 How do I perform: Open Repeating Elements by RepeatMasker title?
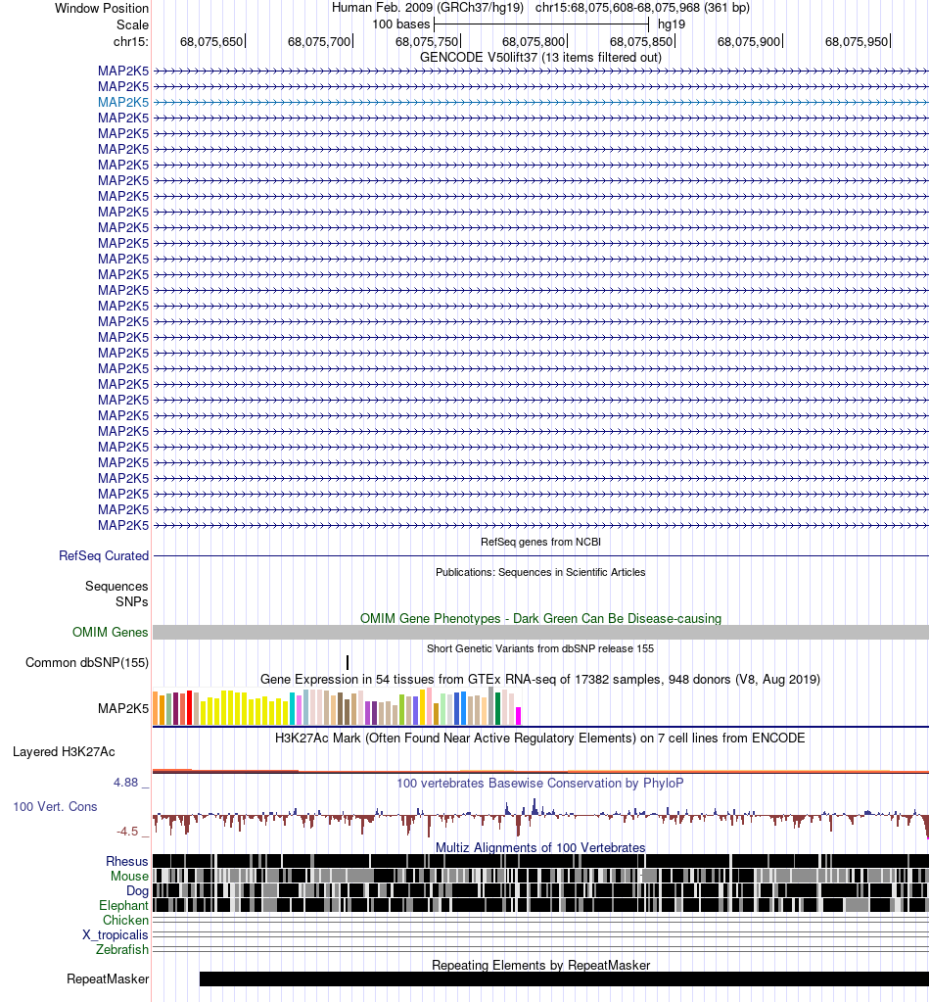(540, 965)
